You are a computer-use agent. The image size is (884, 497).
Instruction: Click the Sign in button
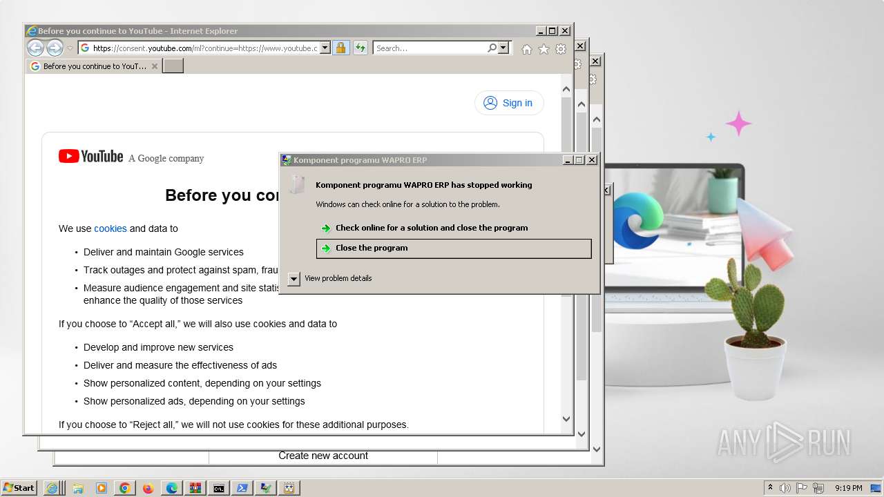[x=509, y=103]
